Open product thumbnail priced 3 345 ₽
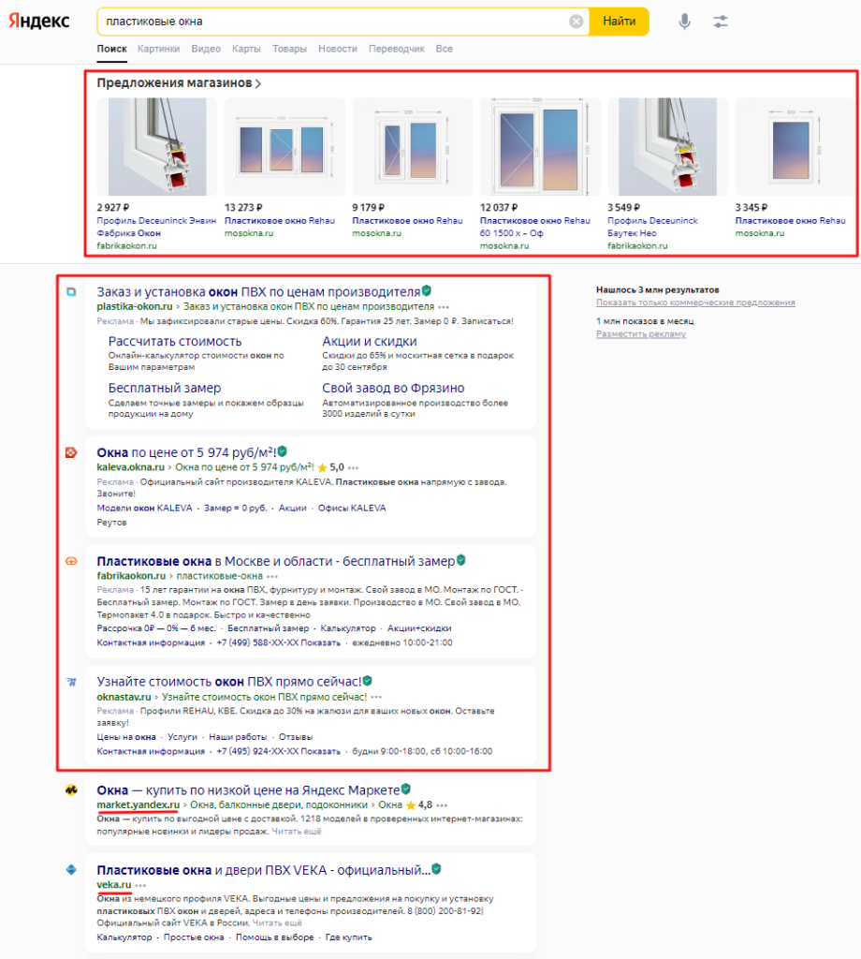 (x=795, y=147)
